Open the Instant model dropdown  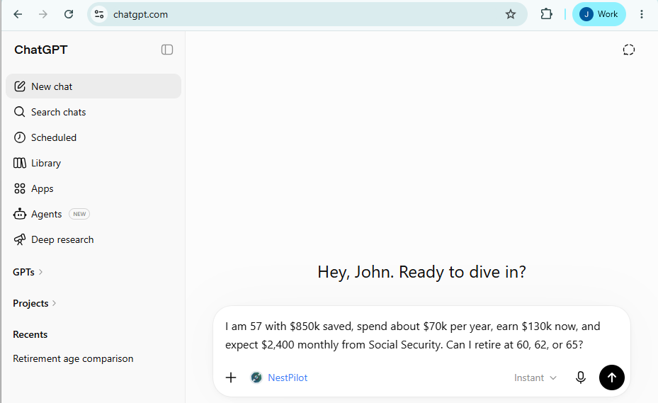click(x=535, y=378)
